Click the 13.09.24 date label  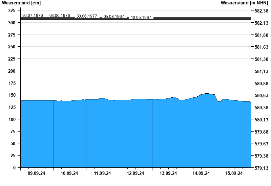click(168, 173)
